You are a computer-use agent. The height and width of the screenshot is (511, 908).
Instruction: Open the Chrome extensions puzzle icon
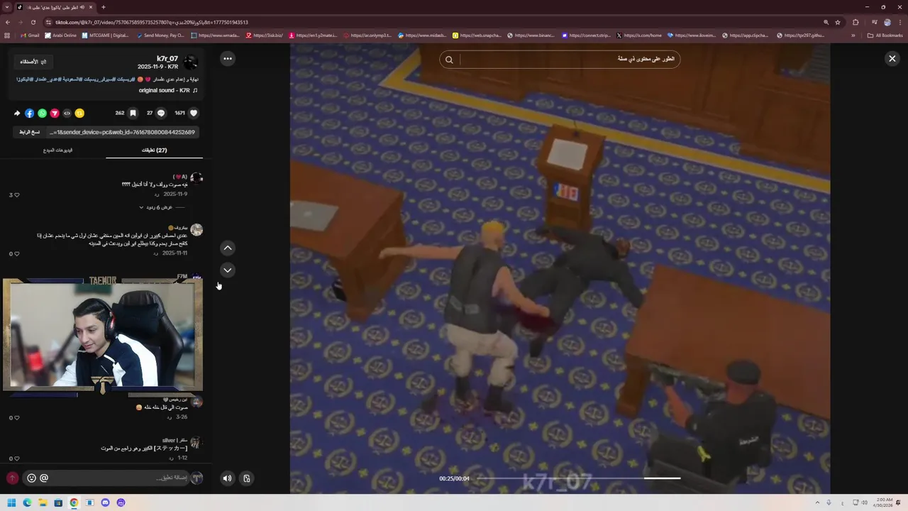click(x=856, y=22)
